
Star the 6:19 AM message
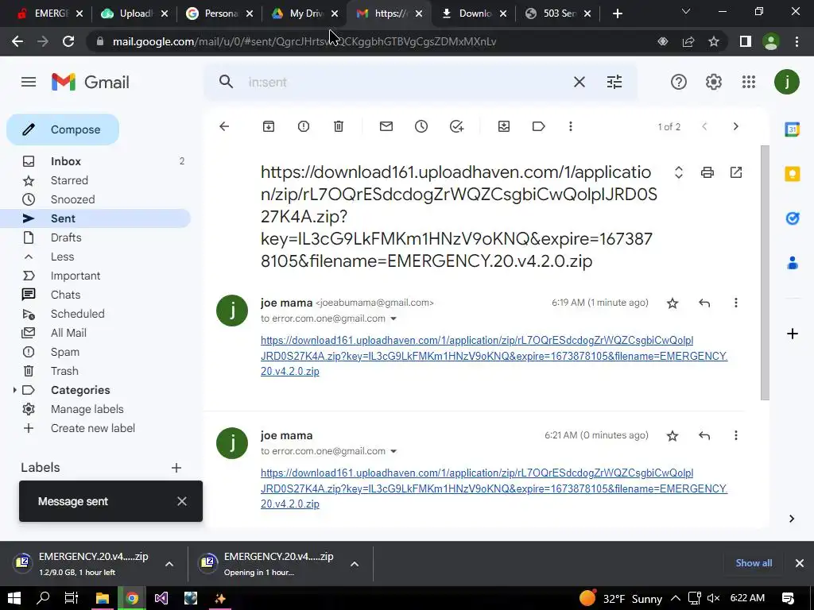coord(673,303)
